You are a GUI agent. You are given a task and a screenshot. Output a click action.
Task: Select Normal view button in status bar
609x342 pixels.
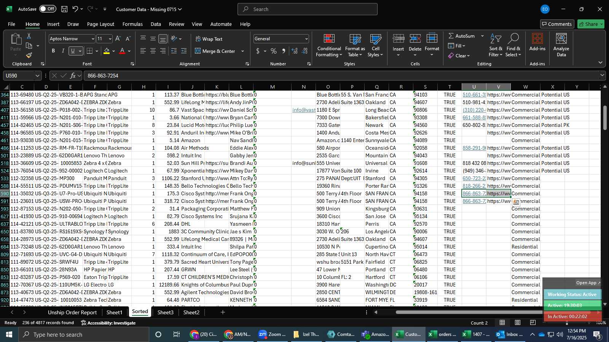[502, 323]
